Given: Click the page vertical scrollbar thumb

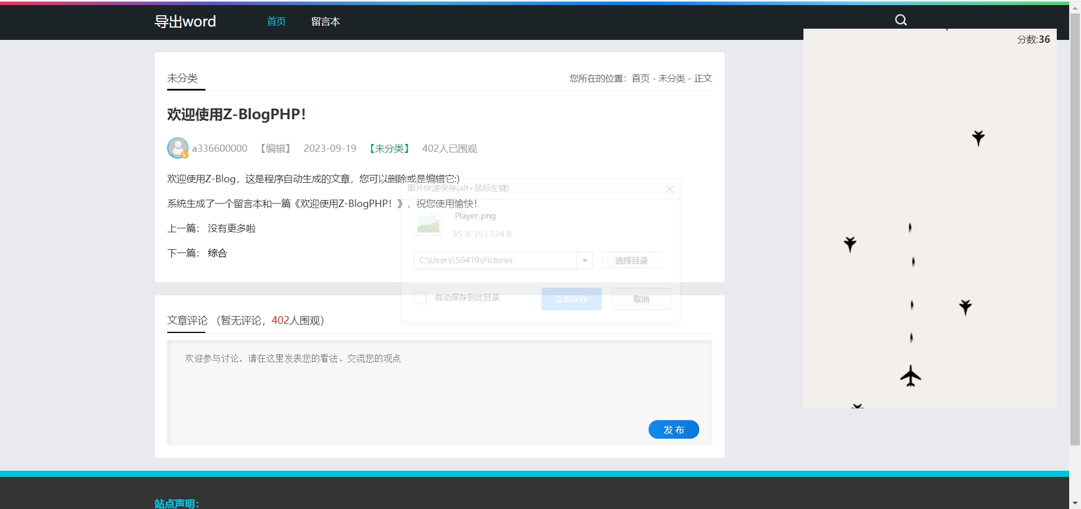Looking at the screenshot, I should click(1075, 229).
